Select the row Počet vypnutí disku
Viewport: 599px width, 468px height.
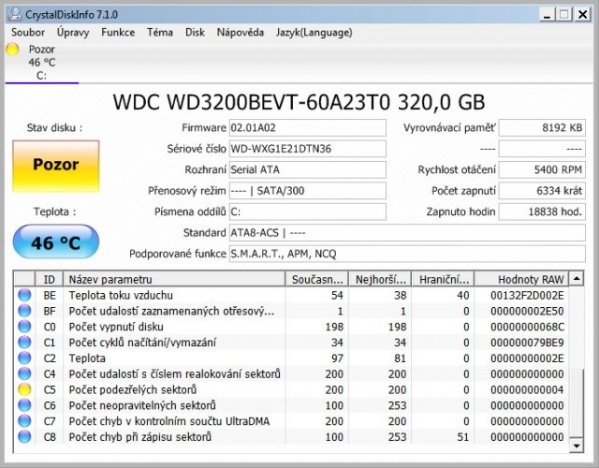291,327
